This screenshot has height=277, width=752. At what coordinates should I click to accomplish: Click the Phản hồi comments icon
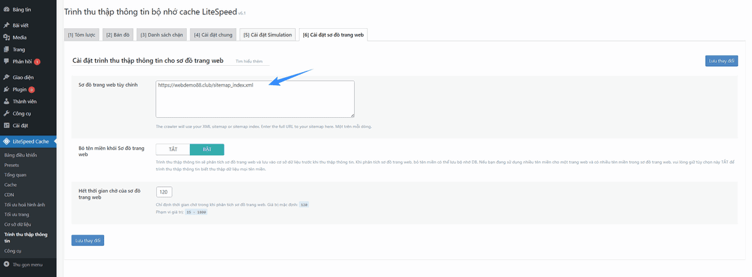pyautogui.click(x=6, y=61)
